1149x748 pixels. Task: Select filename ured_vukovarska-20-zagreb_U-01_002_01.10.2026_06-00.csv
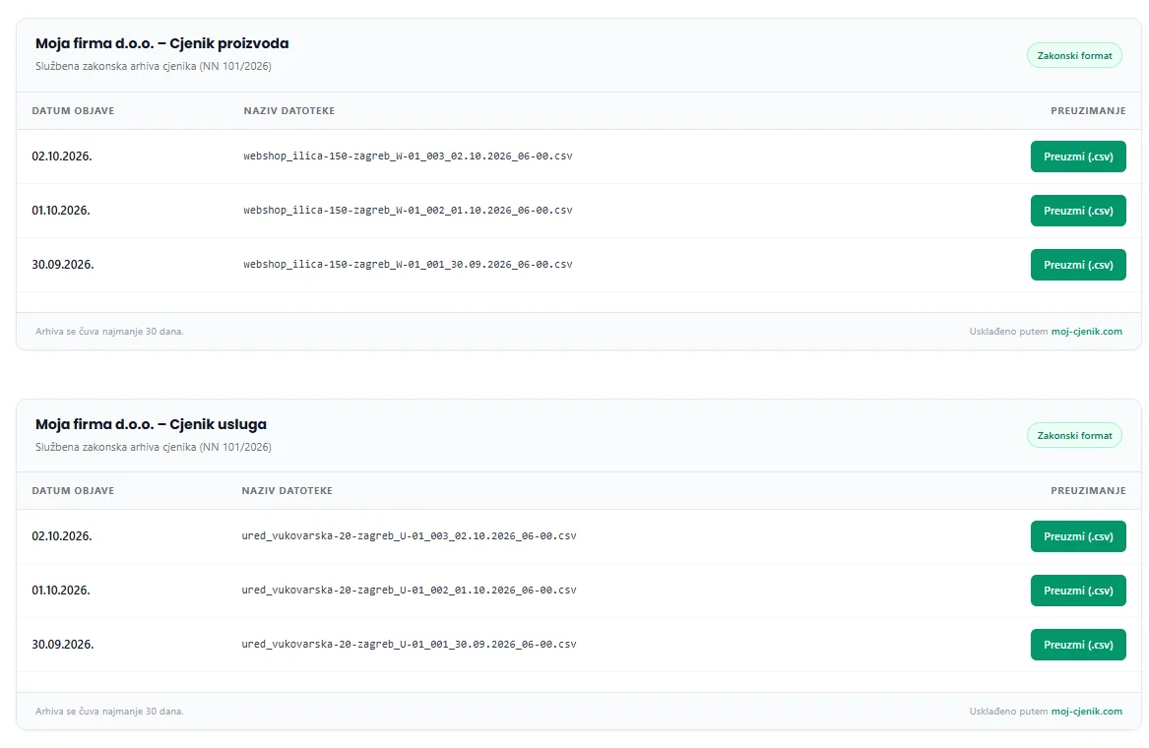pyautogui.click(x=409, y=591)
